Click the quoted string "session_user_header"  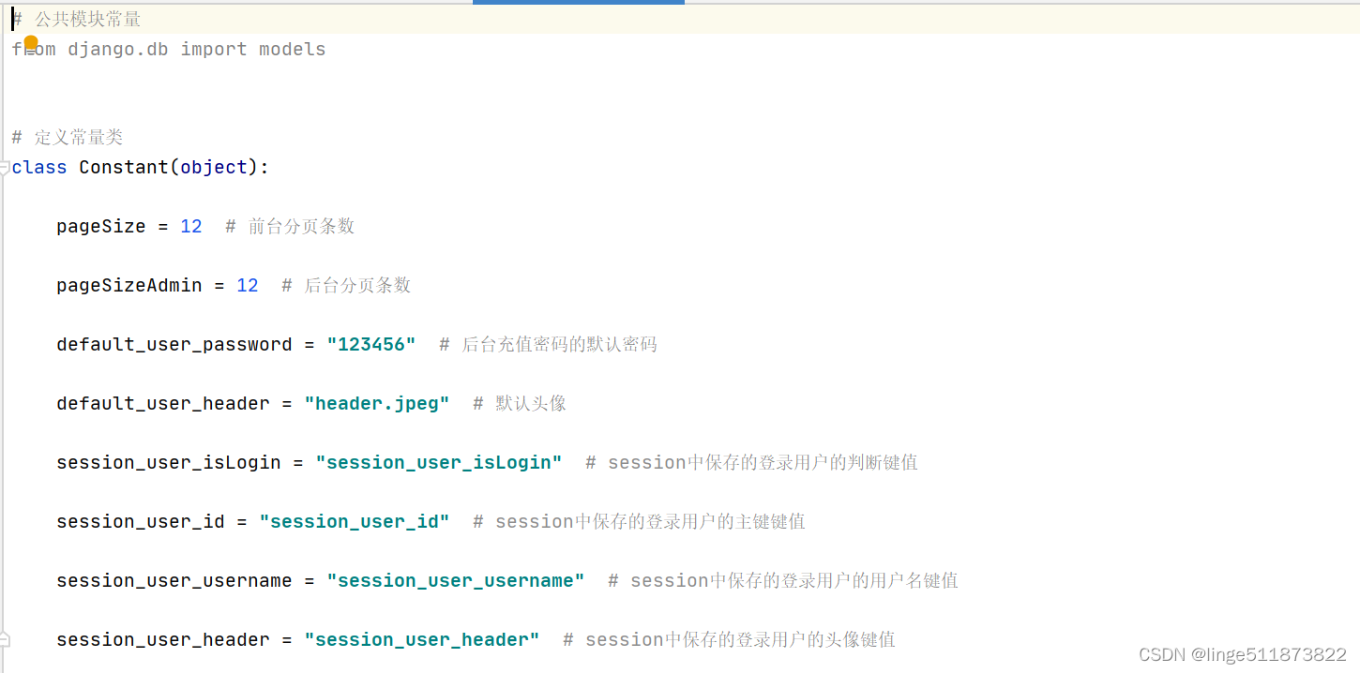[422, 640]
